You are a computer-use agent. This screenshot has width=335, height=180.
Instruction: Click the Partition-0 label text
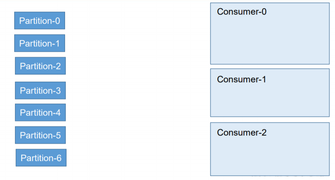[39, 21]
